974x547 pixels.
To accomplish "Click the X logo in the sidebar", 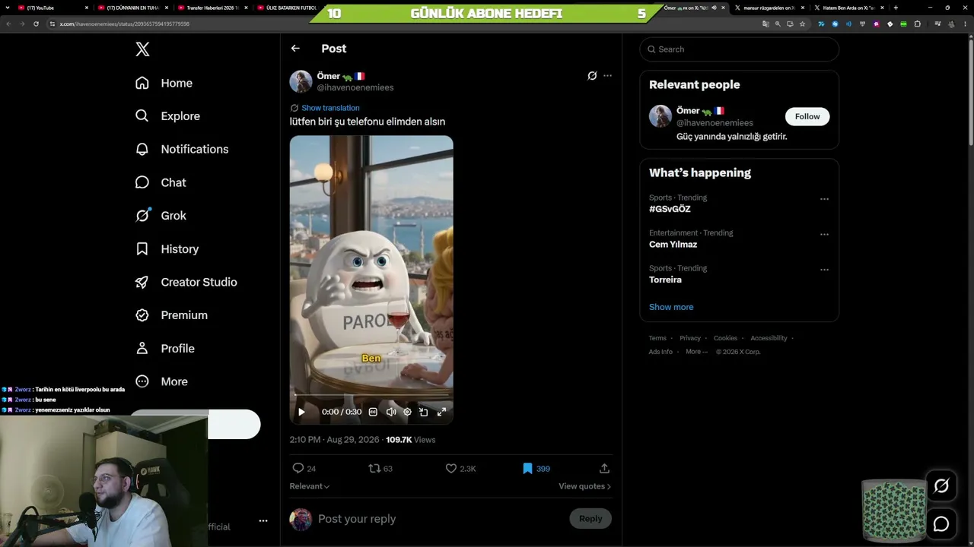I will (142, 49).
